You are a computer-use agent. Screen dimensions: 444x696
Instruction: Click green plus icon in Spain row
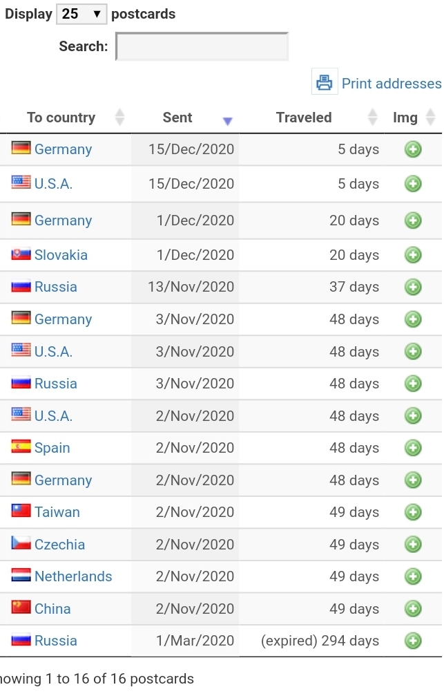tap(412, 448)
